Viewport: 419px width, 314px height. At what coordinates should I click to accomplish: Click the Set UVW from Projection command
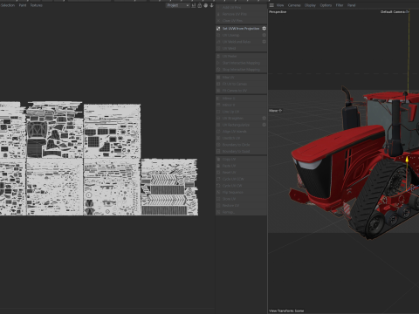[241, 29]
